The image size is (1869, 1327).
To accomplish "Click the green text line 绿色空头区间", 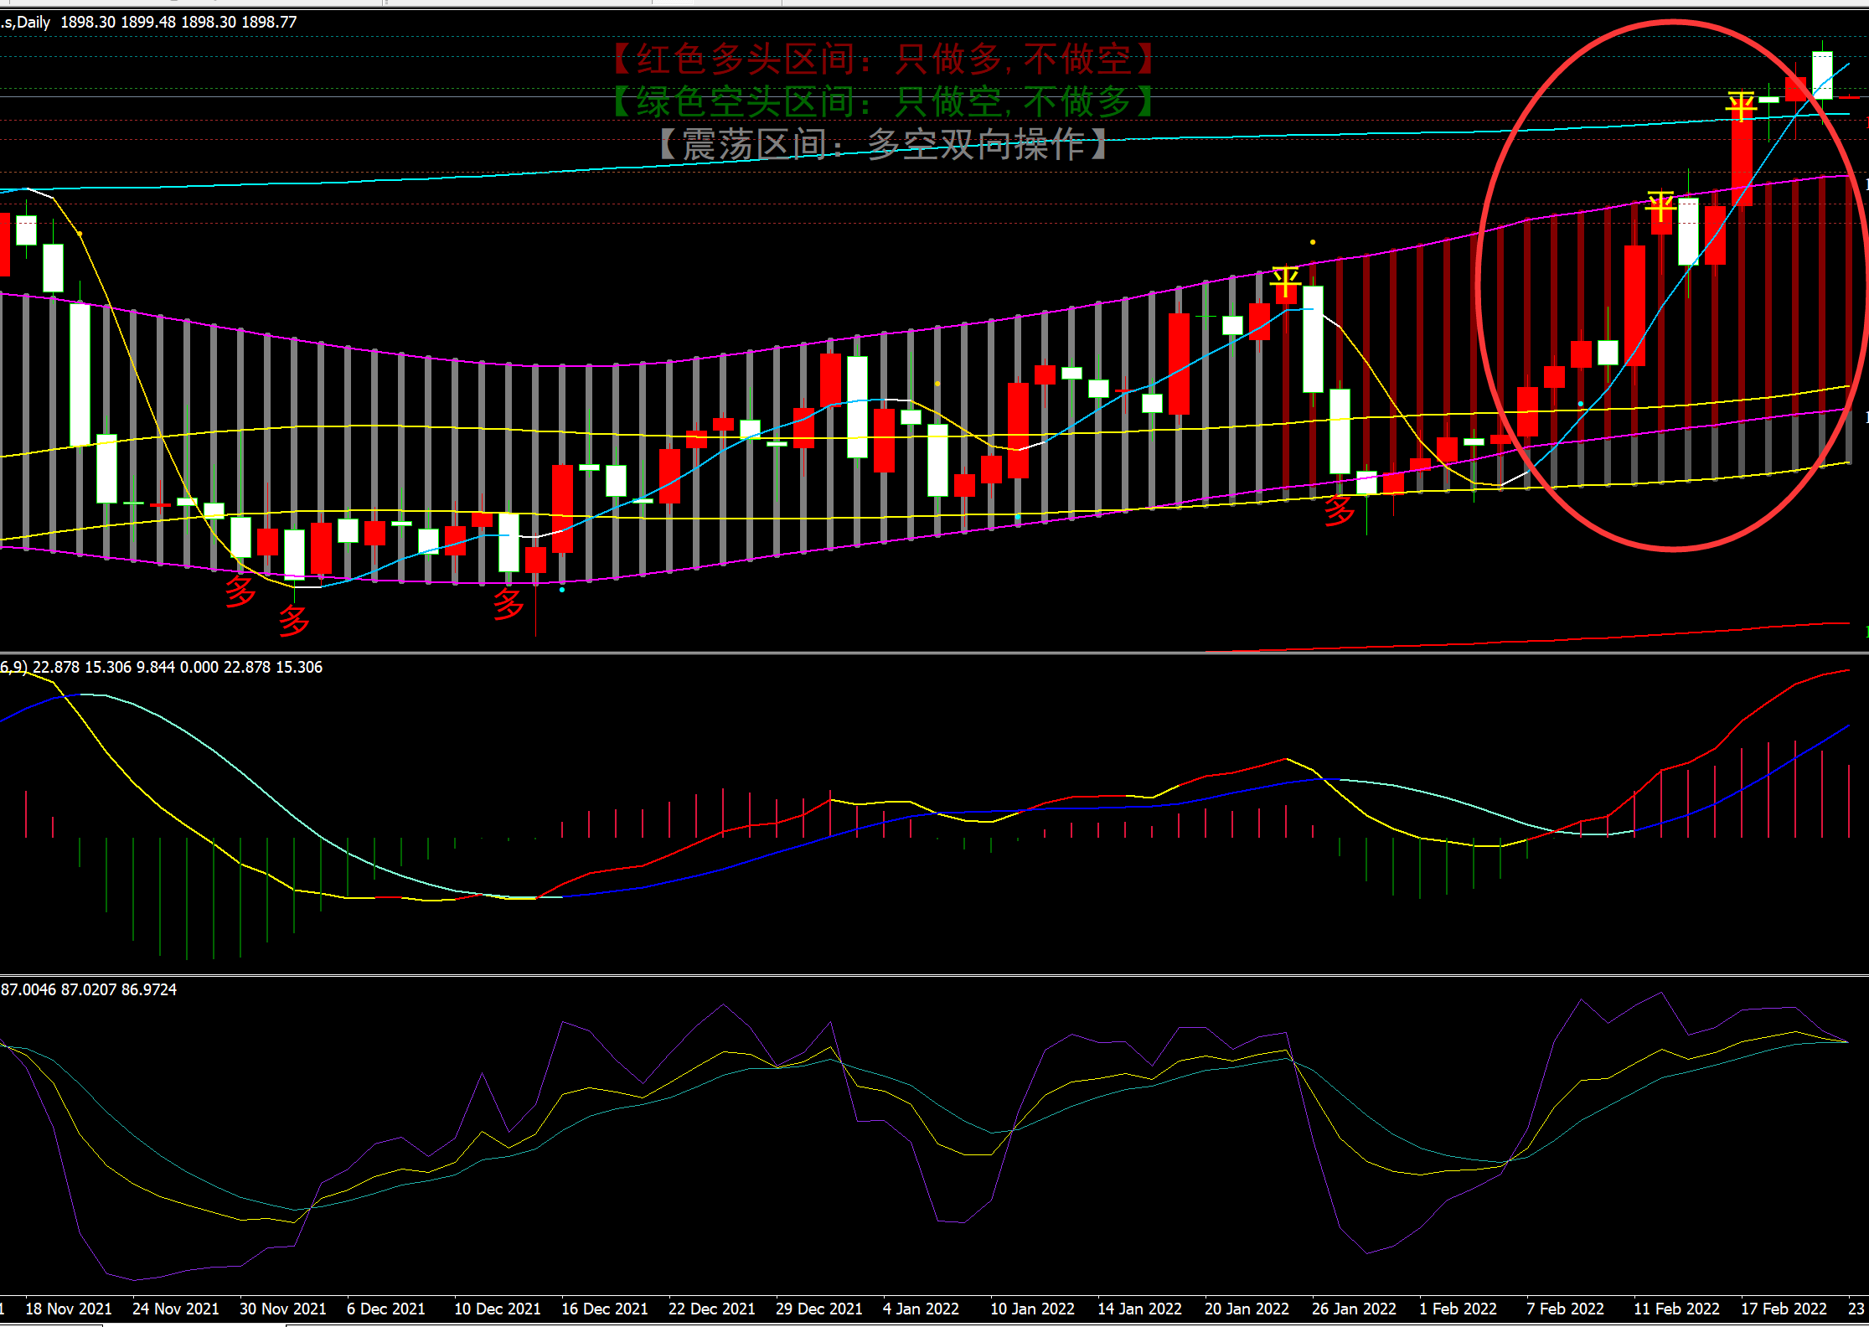I will tap(884, 102).
